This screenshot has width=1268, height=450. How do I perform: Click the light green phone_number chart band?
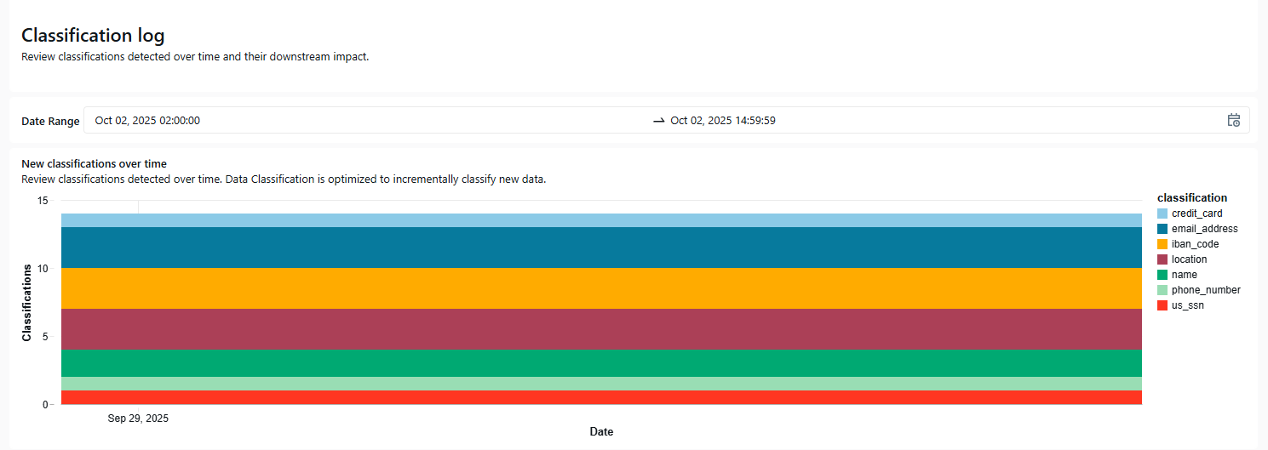(x=601, y=384)
